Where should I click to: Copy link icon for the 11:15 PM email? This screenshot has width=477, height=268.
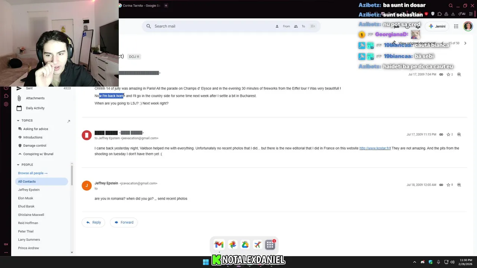(441, 134)
